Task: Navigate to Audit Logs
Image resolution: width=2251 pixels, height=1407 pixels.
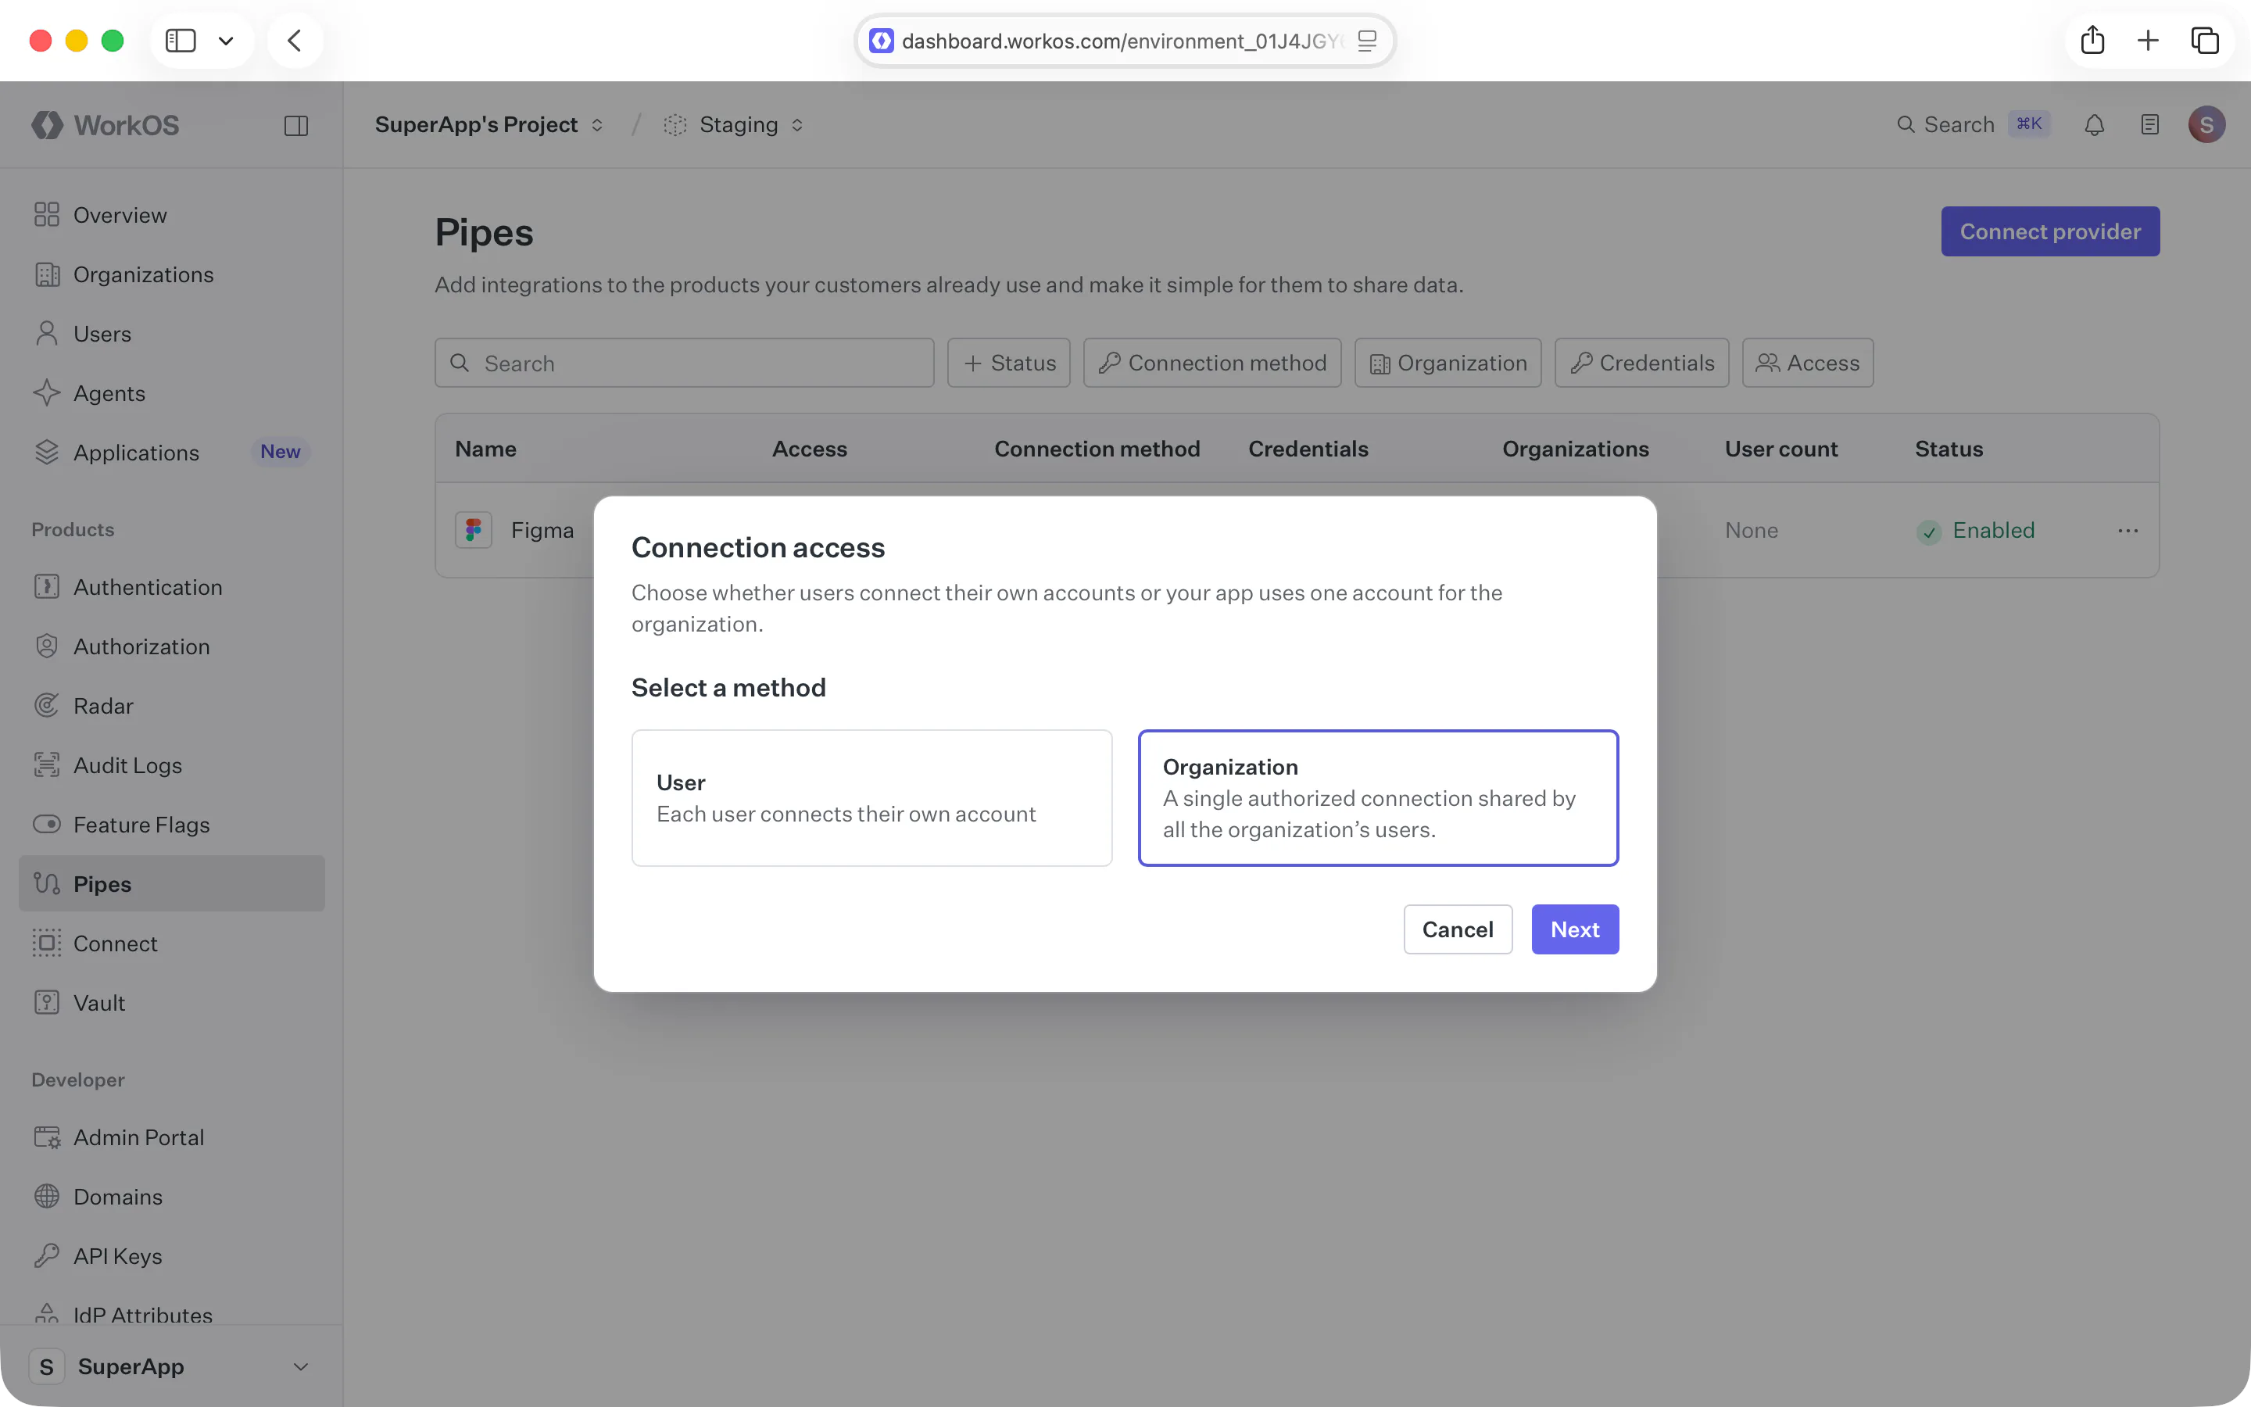Action: (171, 765)
